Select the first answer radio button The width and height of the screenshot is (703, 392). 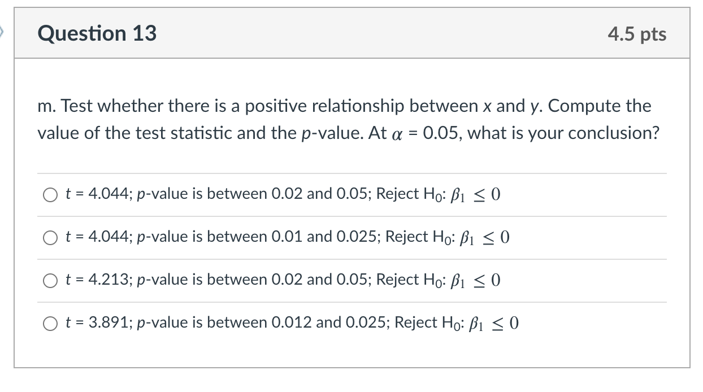50,195
